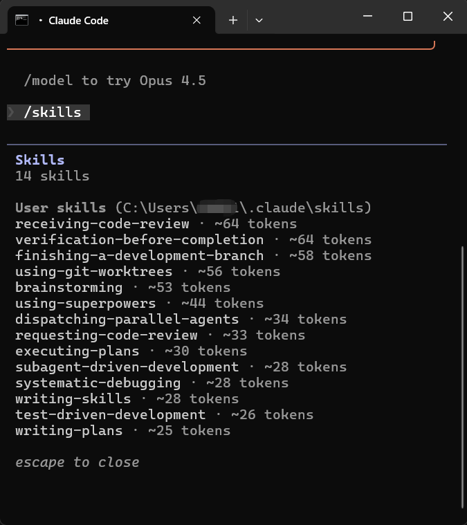The image size is (467, 525).
Task: Close the Claude Code tab
Action: [196, 20]
